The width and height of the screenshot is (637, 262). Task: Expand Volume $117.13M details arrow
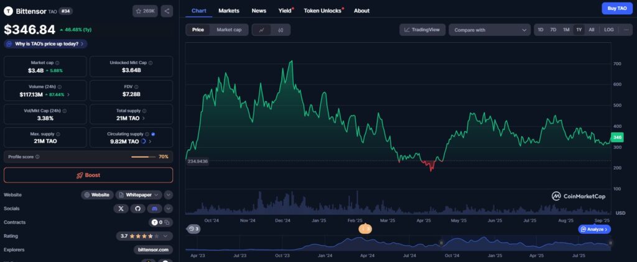click(68, 94)
